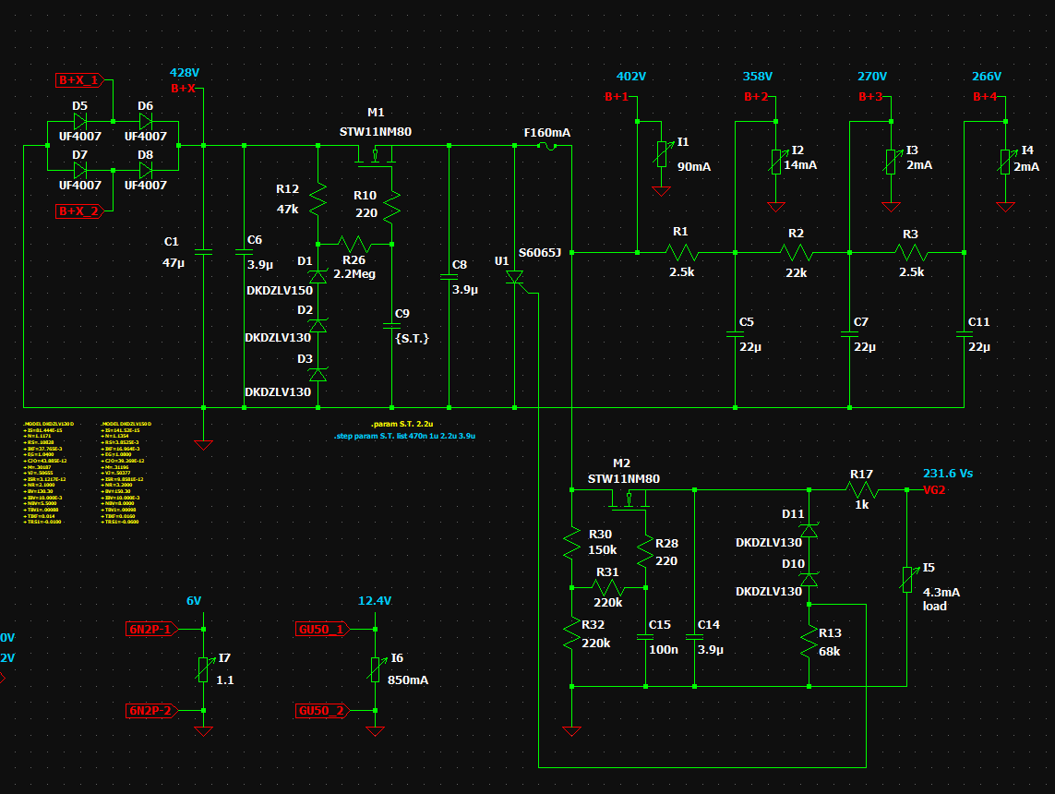
Task: Click the I5 4.3mA load symbol
Action: tap(906, 580)
